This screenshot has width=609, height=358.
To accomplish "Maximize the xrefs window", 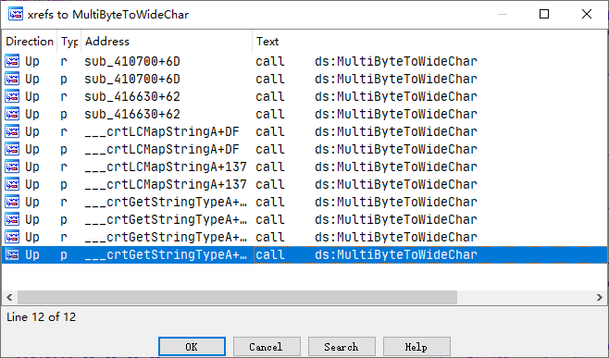I will click(544, 15).
